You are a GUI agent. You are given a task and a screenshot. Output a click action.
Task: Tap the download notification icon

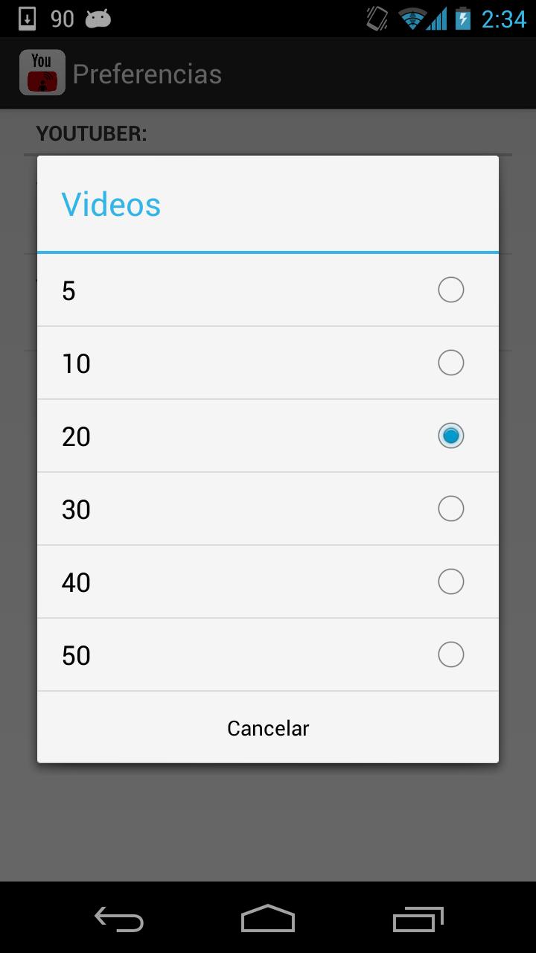pyautogui.click(x=27, y=19)
